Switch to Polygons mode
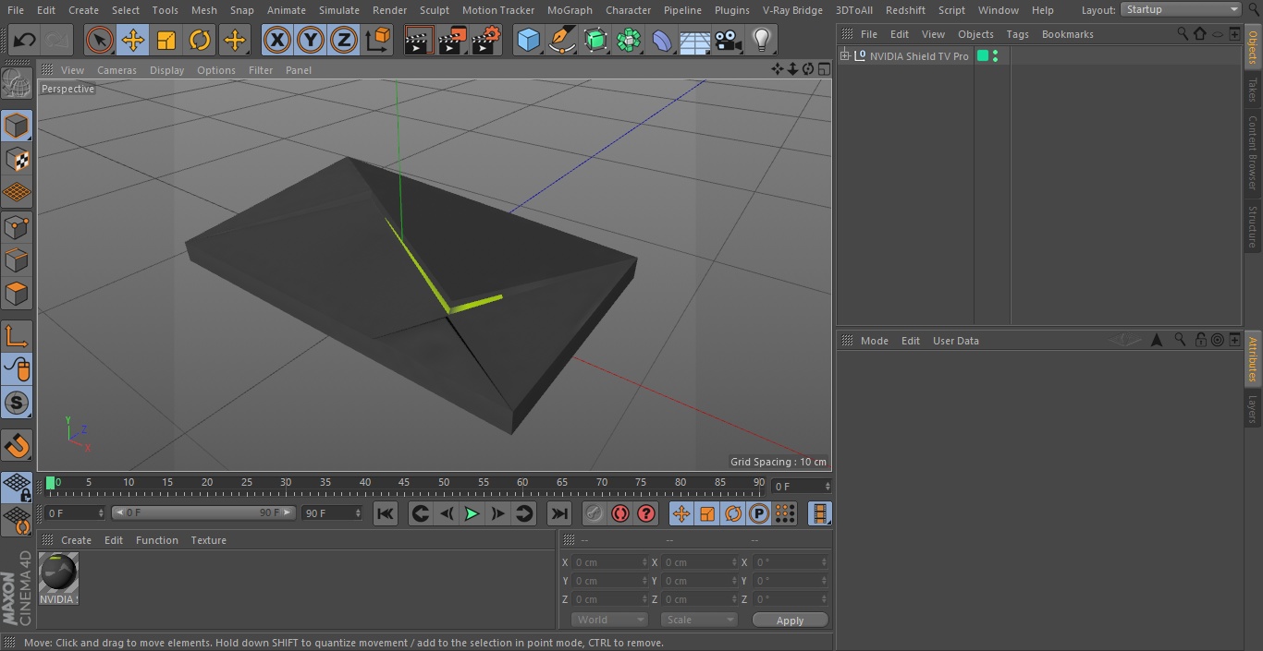The height and width of the screenshot is (651, 1263). coord(17,294)
